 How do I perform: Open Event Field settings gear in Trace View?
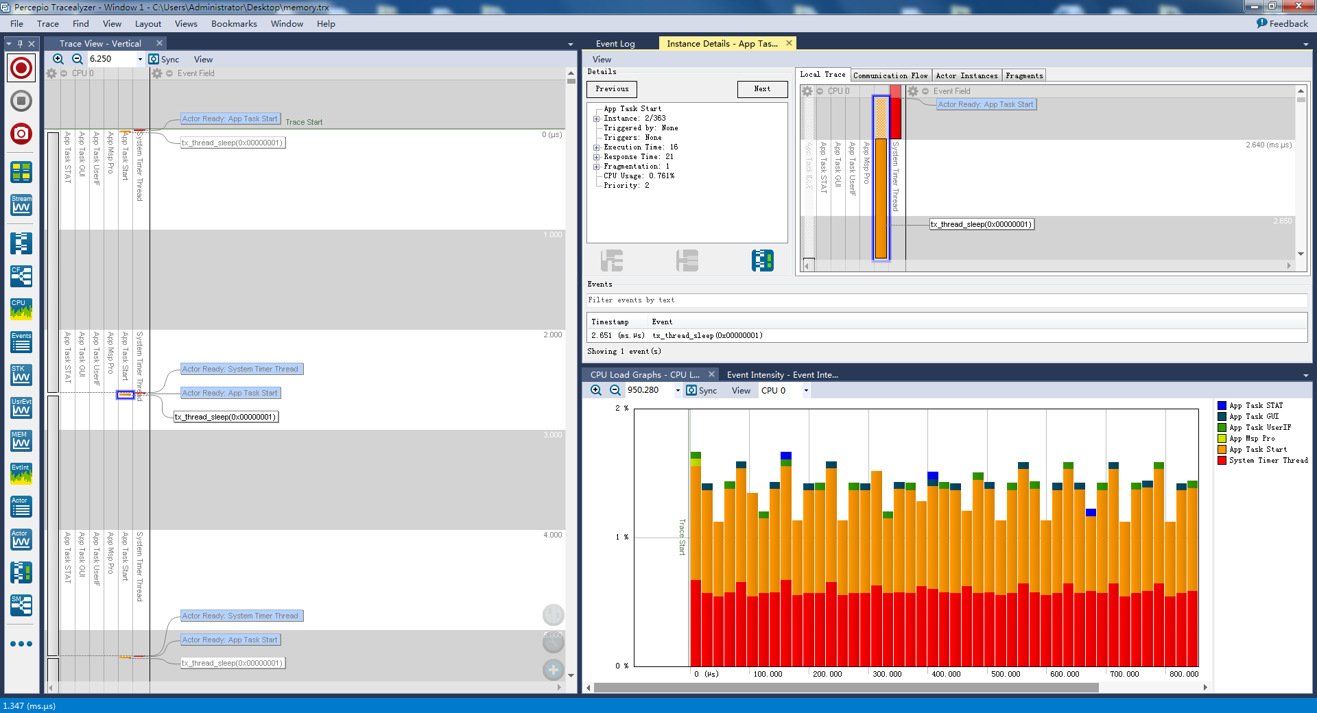pos(157,73)
